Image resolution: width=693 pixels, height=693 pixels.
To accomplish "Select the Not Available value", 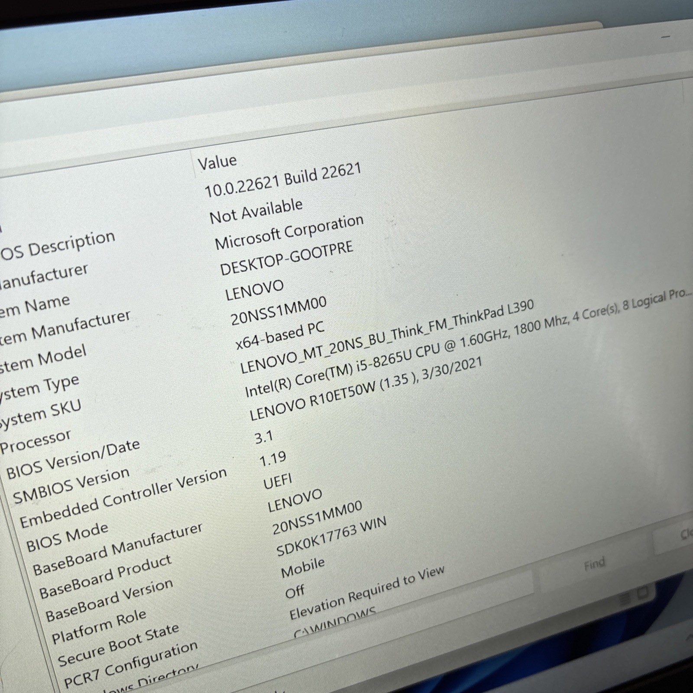I will [256, 211].
